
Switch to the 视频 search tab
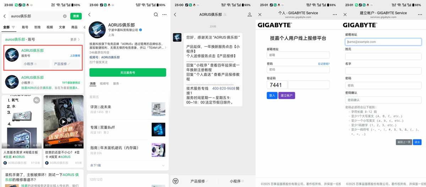[50, 27]
